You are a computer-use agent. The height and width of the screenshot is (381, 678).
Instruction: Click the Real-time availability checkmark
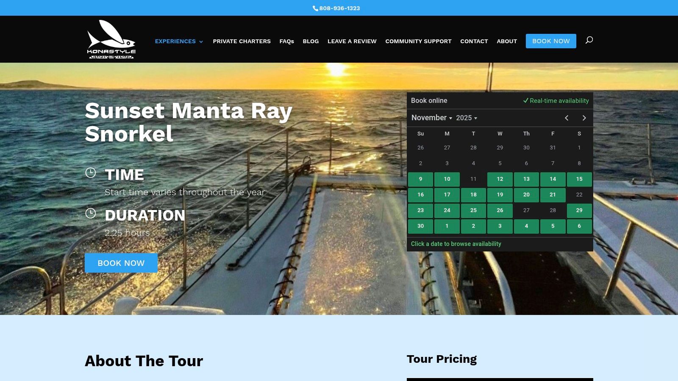[x=526, y=101]
